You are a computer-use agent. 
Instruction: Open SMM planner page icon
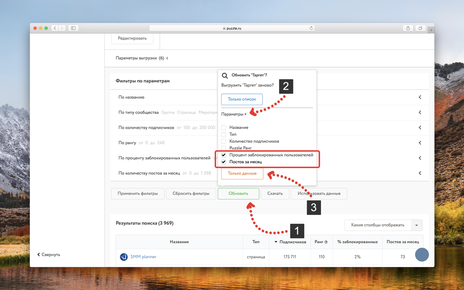[124, 257]
